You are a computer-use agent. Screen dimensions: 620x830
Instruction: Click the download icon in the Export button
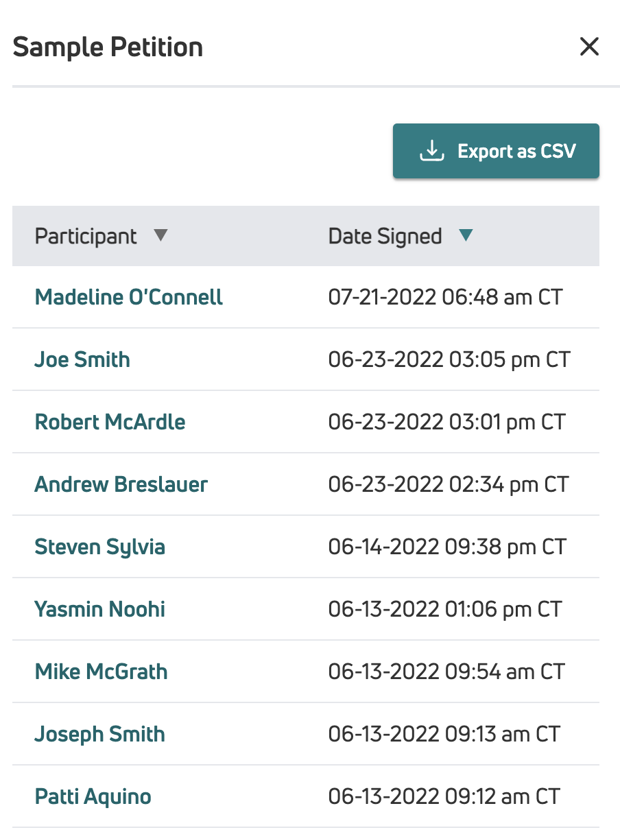pyautogui.click(x=431, y=151)
